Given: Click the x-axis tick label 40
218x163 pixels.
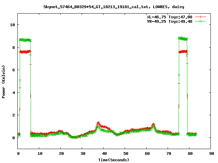Looking at the screenshot, I should coord(104,153).
